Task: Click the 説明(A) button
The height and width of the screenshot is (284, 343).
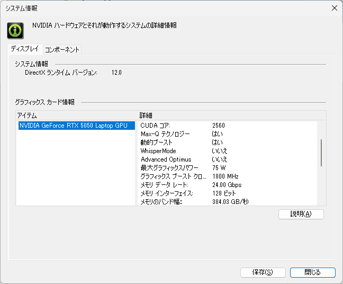Action: tap(301, 214)
